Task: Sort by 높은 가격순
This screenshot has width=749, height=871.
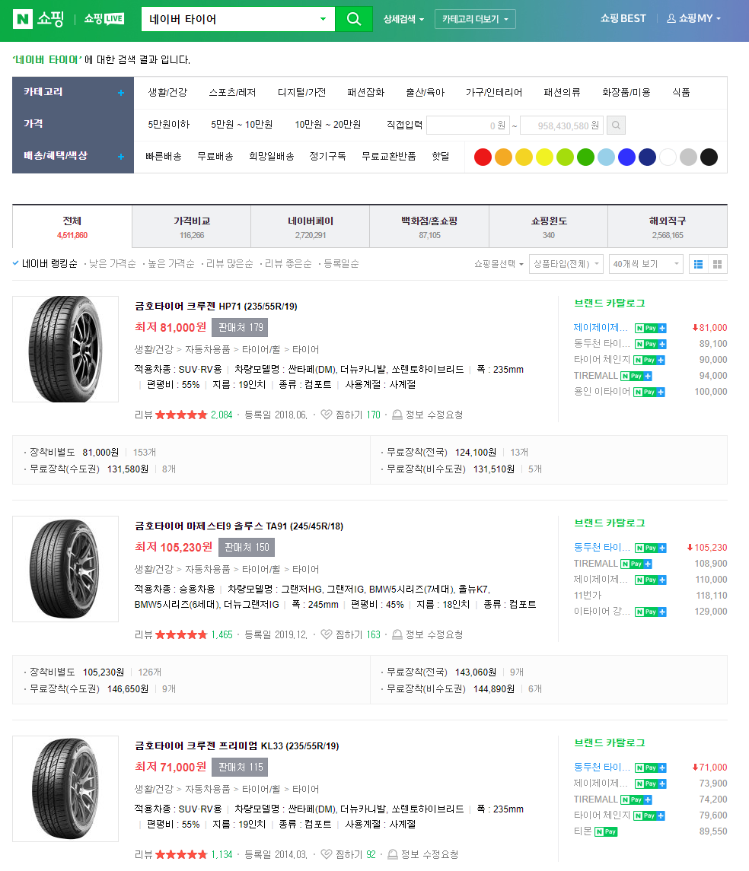Action: (171, 264)
